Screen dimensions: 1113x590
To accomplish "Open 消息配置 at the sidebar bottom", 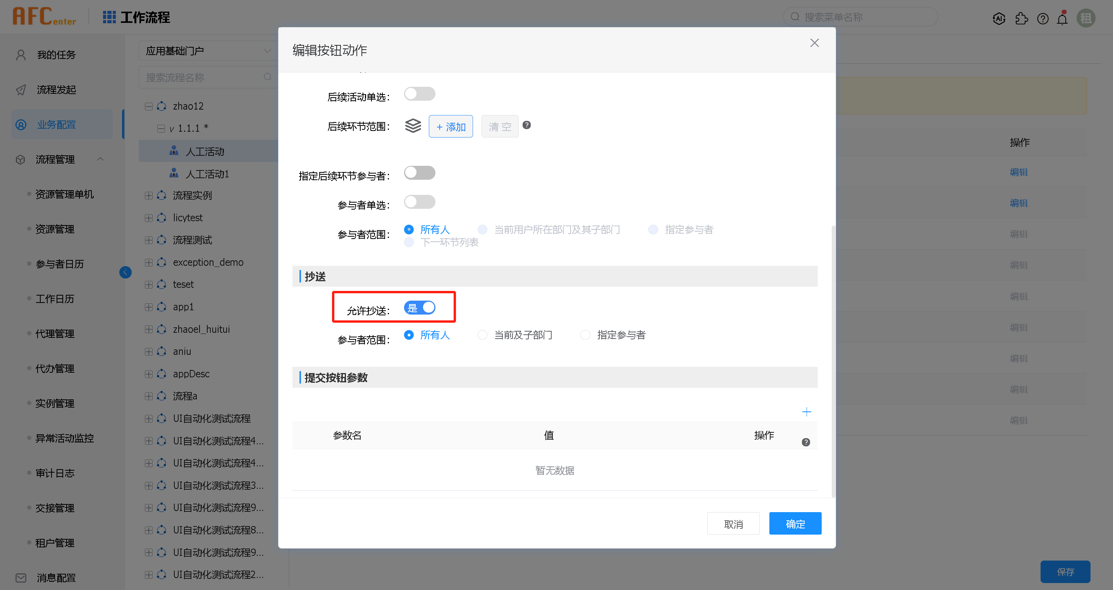I will [56, 578].
